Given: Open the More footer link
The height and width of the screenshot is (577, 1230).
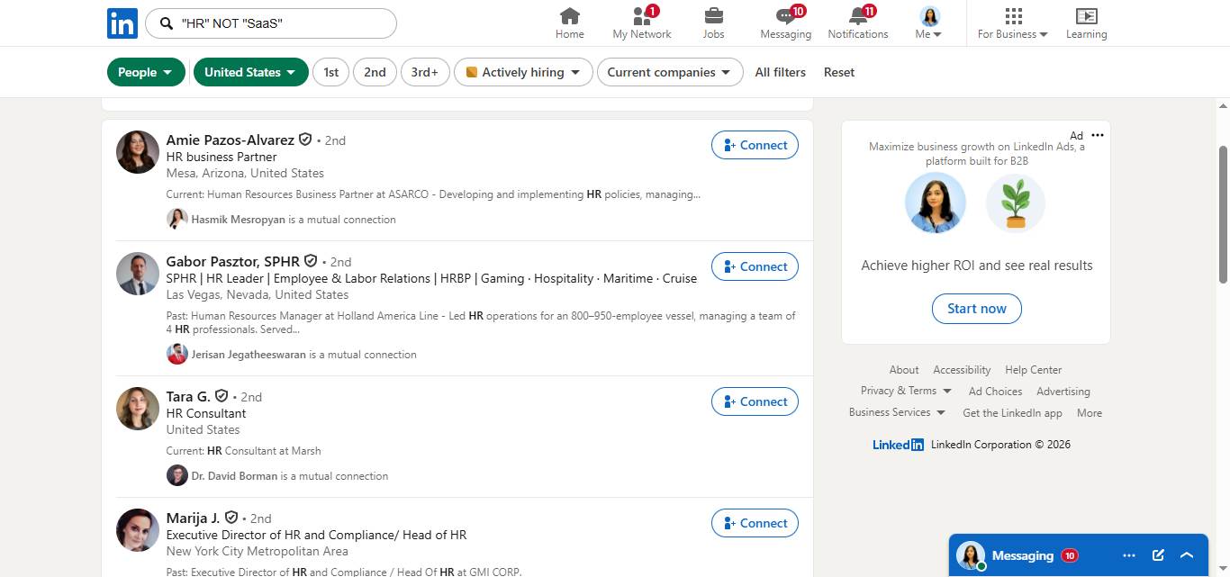Looking at the screenshot, I should point(1089,413).
